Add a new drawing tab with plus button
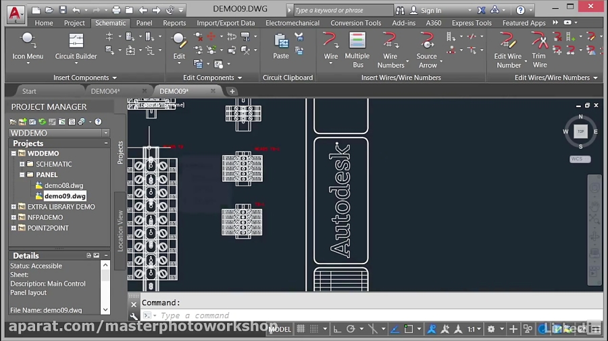This screenshot has width=608, height=341. click(x=232, y=91)
